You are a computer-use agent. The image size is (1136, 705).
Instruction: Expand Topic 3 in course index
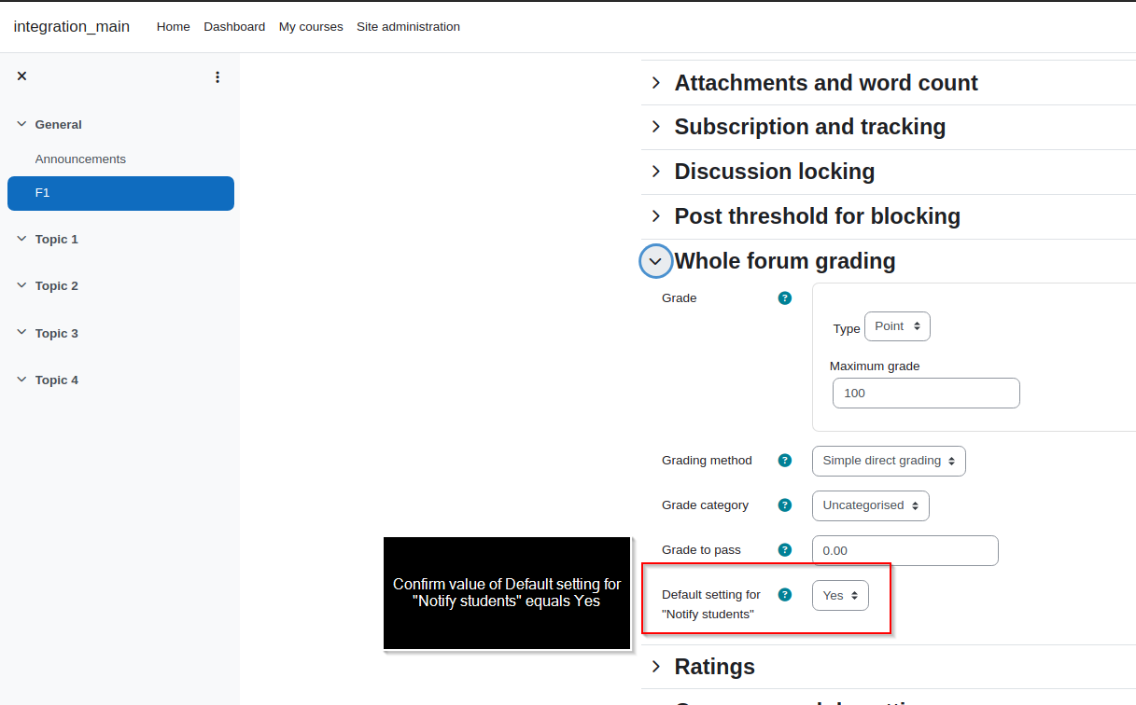click(x=21, y=333)
